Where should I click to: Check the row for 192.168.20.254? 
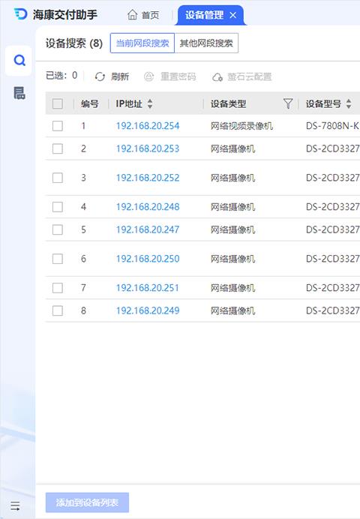click(58, 126)
